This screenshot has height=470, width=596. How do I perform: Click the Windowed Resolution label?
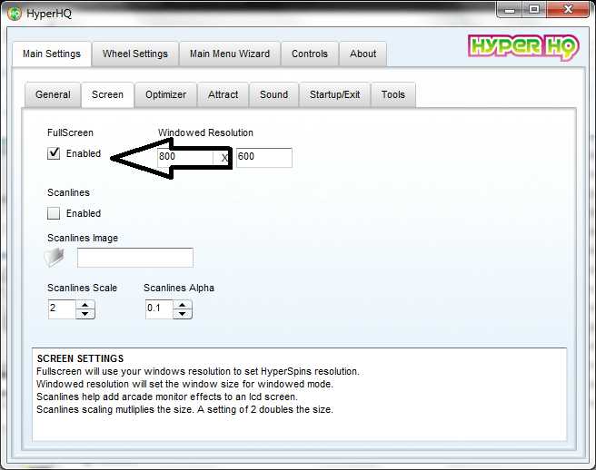(205, 132)
